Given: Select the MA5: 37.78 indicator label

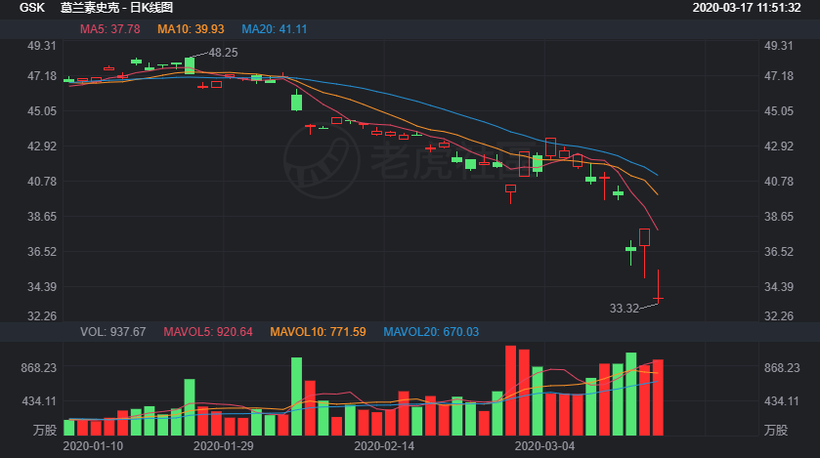Looking at the screenshot, I should [x=109, y=29].
